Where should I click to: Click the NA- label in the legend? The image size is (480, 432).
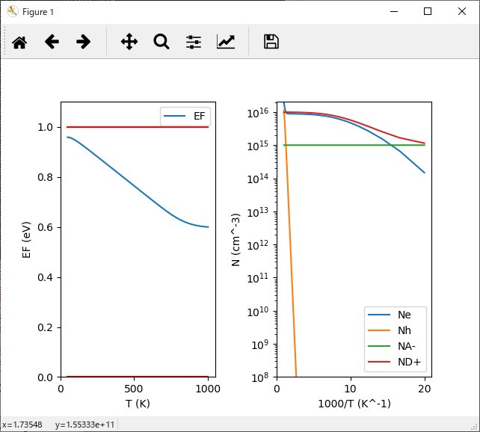click(407, 348)
